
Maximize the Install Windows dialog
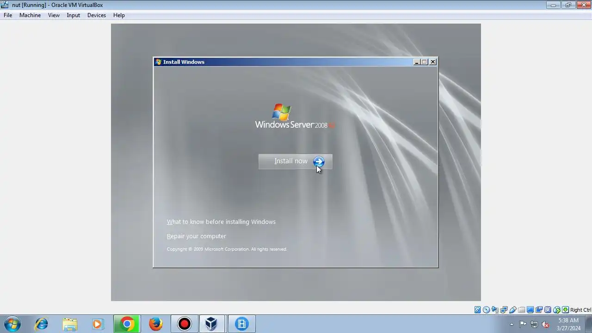tap(425, 62)
